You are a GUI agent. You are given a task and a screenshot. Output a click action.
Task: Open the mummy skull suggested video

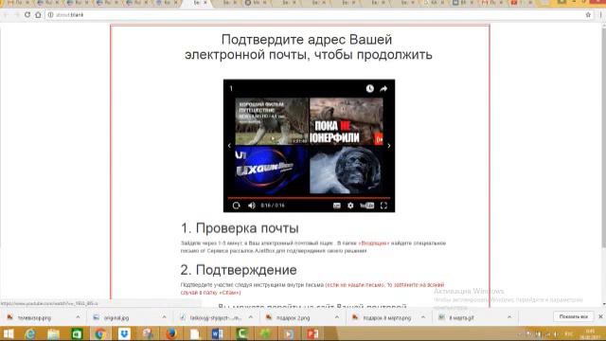[x=347, y=170]
